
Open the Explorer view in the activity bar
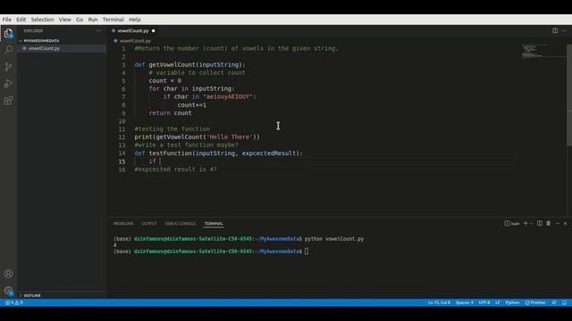pyautogui.click(x=8, y=34)
